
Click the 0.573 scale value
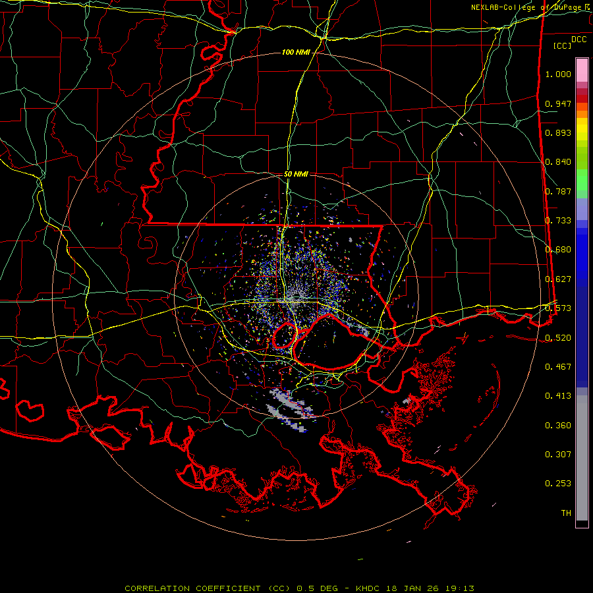tap(558, 308)
